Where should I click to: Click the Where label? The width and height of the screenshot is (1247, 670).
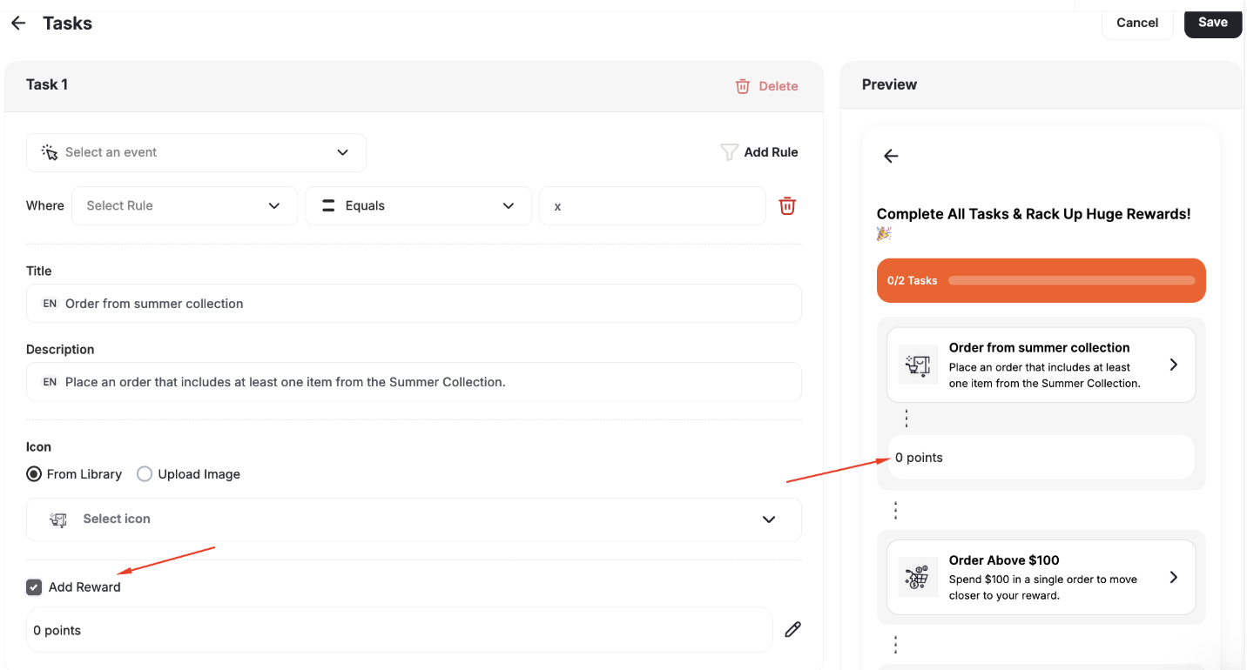click(45, 206)
